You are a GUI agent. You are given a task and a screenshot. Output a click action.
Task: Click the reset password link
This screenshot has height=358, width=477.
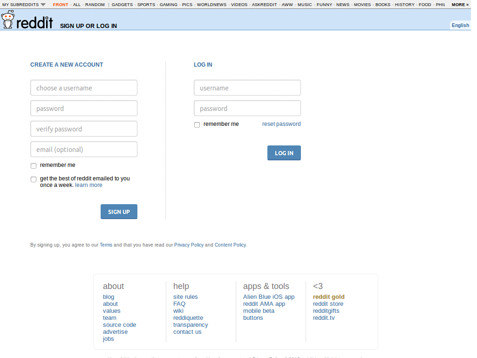[x=281, y=124]
